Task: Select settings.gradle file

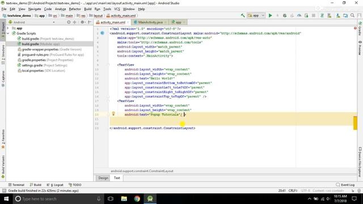Action: point(43,65)
